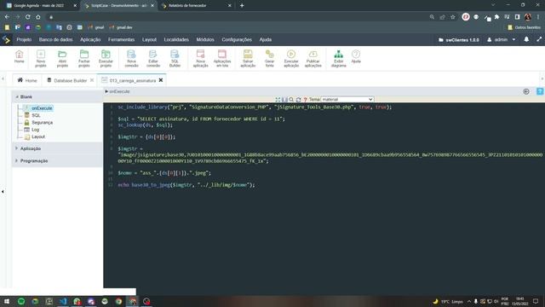545x307 pixels.
Task: Click the editor search magnifier icon
Action: [x=291, y=100]
